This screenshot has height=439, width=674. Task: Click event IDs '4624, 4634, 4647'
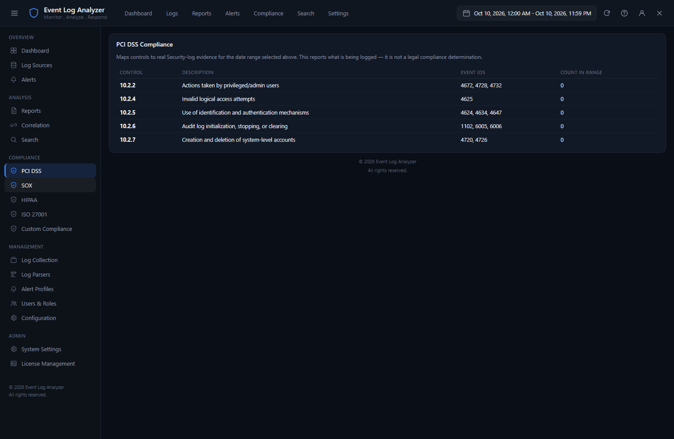click(481, 112)
